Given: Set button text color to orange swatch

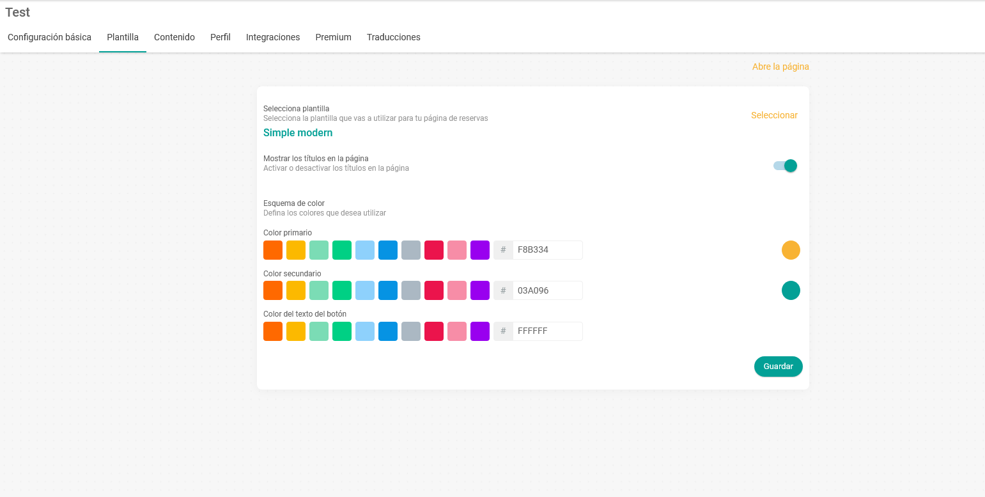Looking at the screenshot, I should tap(273, 331).
